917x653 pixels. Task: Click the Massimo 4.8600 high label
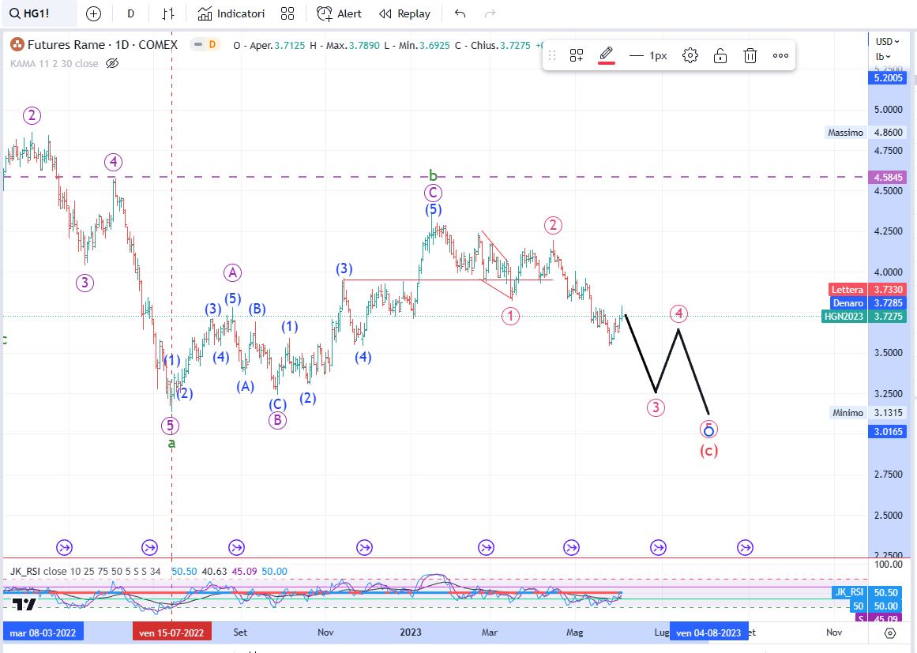point(866,133)
